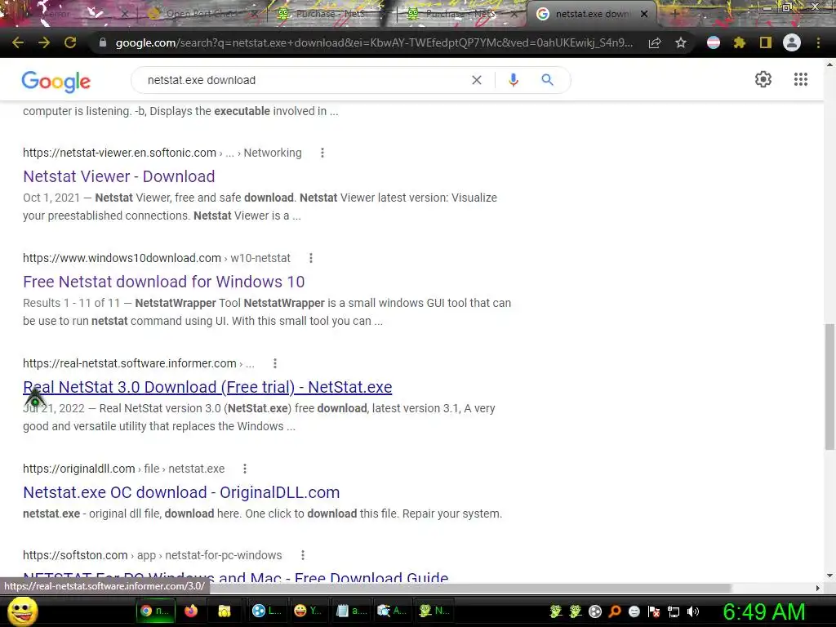Open the Extensions puzzle piece menu
Image resolution: width=836 pixels, height=627 pixels.
(739, 43)
